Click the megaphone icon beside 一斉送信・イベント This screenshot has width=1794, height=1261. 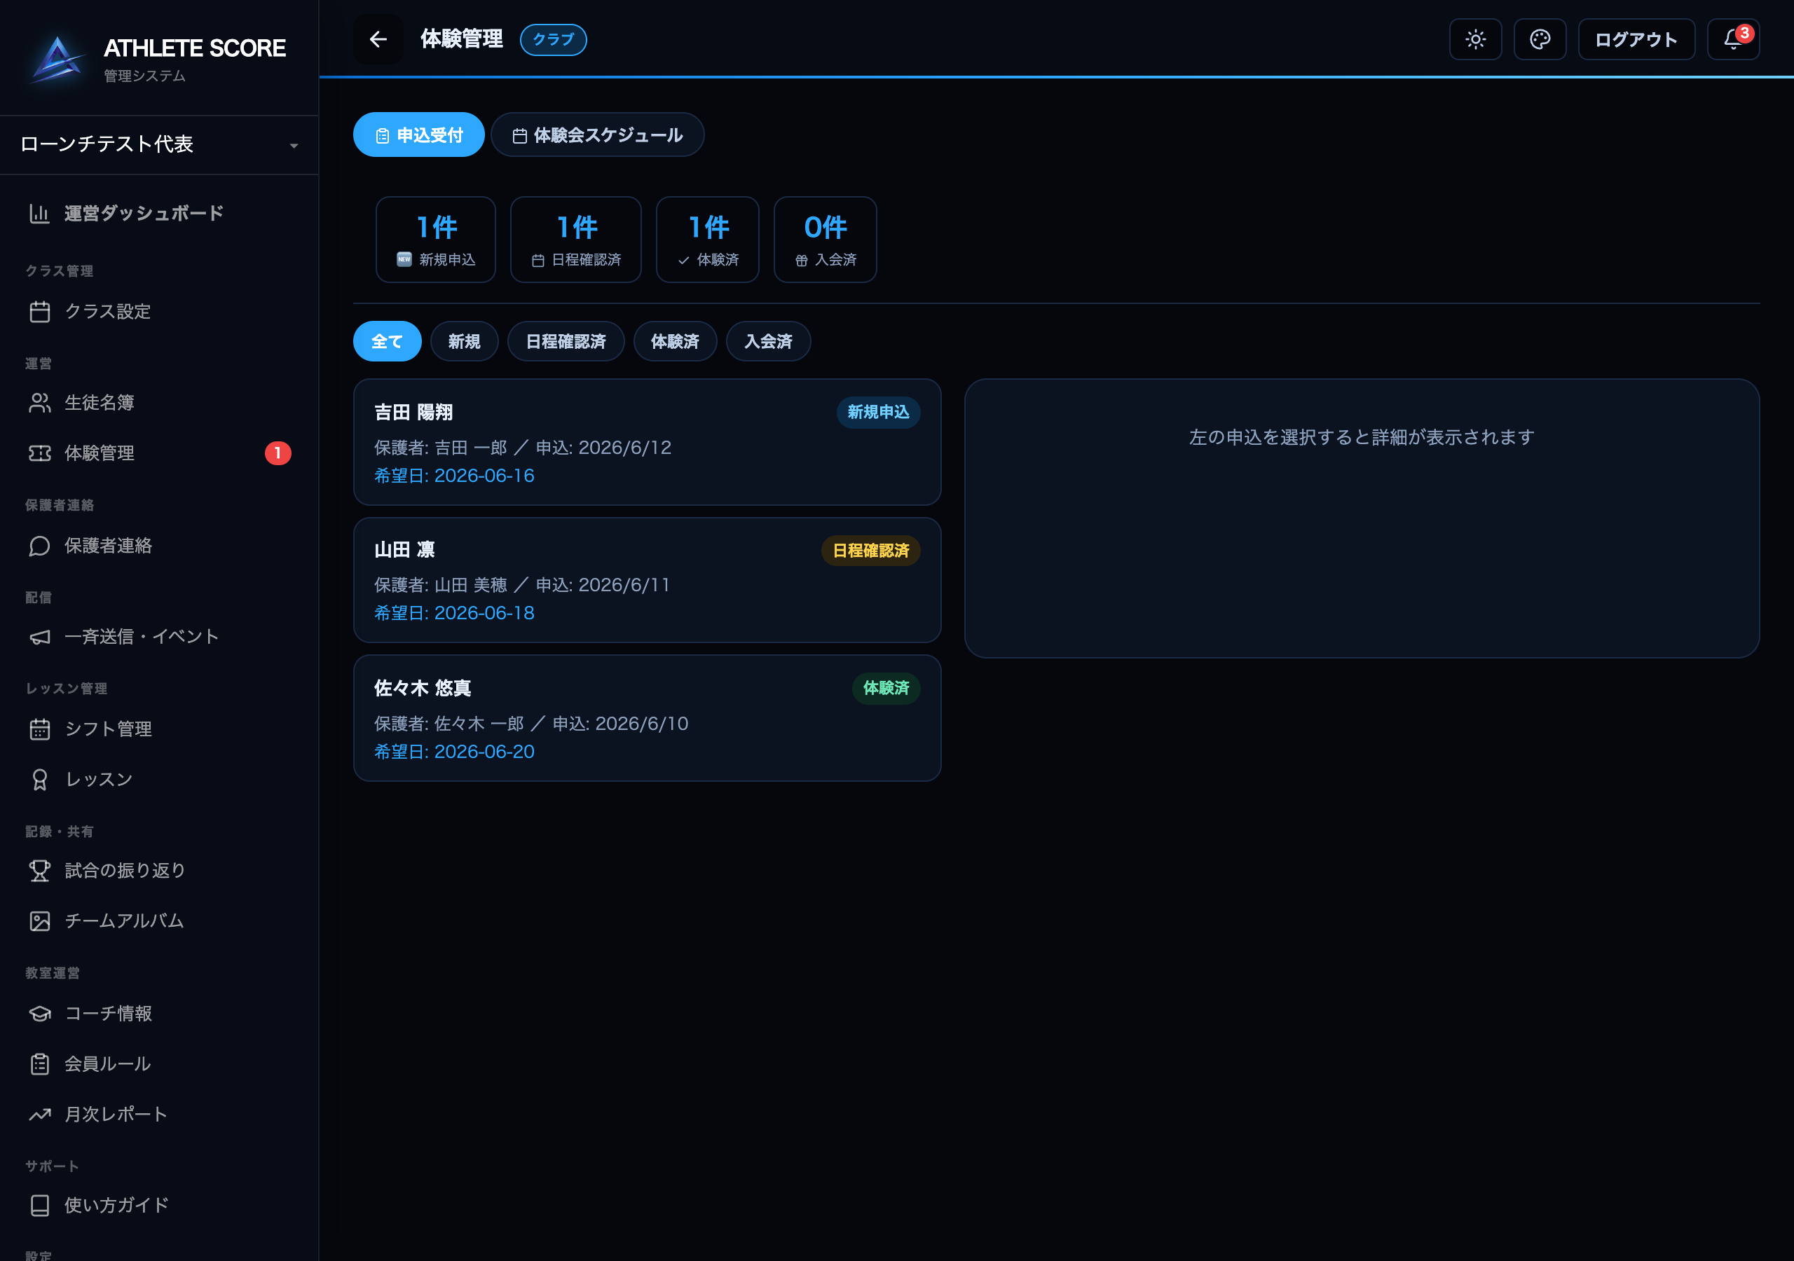coord(40,637)
